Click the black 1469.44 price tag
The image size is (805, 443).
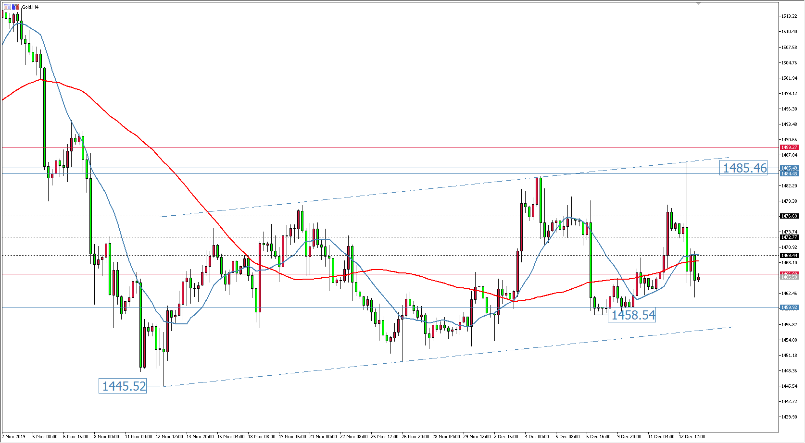pos(789,256)
